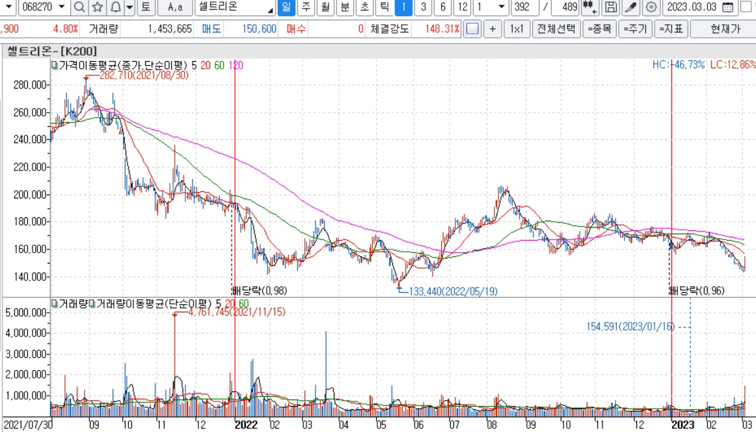756x432 pixels.
Task: Switch to 초 (second) chart period
Action: pos(364,7)
